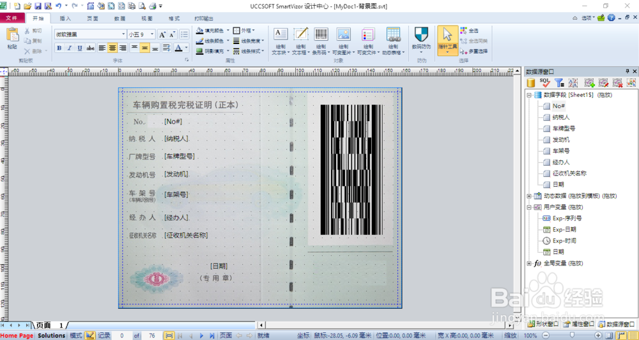Click the A-Z sort icon in data source panel
This screenshot has height=340, width=639.
click(573, 83)
